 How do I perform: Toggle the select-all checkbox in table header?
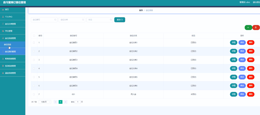coord(34,36)
